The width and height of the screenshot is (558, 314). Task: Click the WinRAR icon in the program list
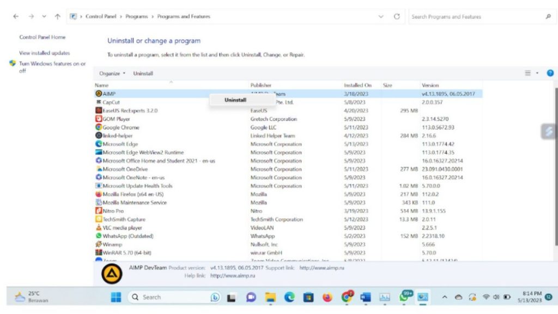99,252
